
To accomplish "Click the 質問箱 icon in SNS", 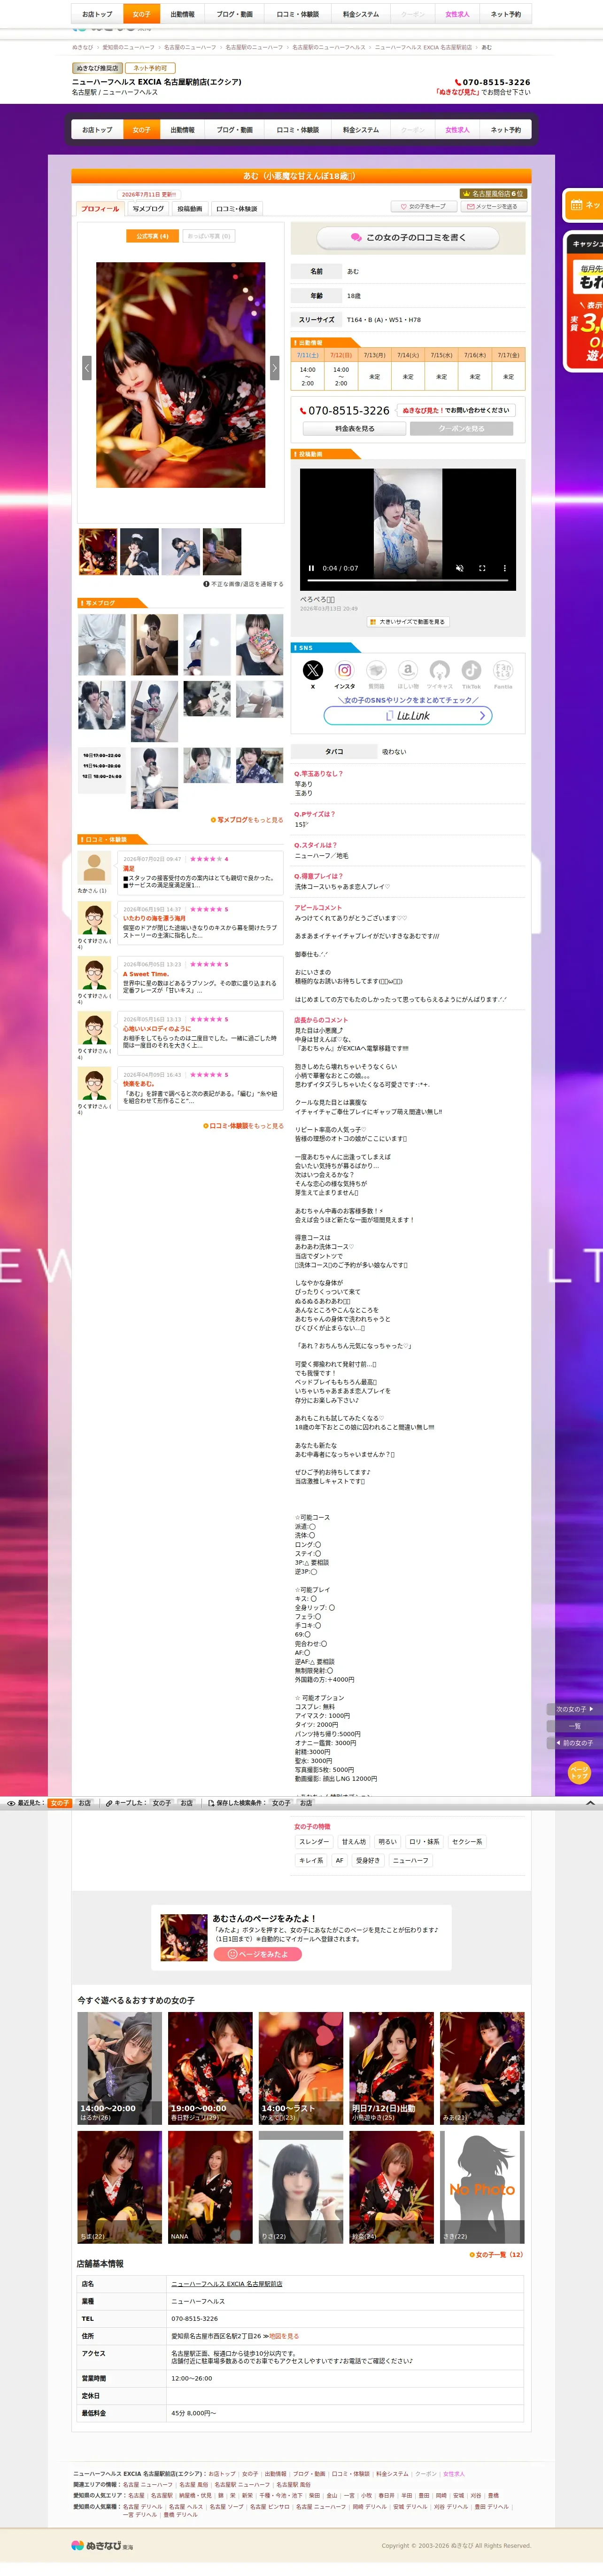I will (376, 670).
